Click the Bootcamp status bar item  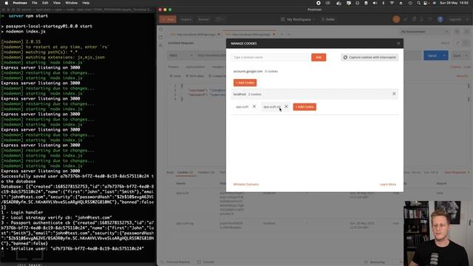375,262
